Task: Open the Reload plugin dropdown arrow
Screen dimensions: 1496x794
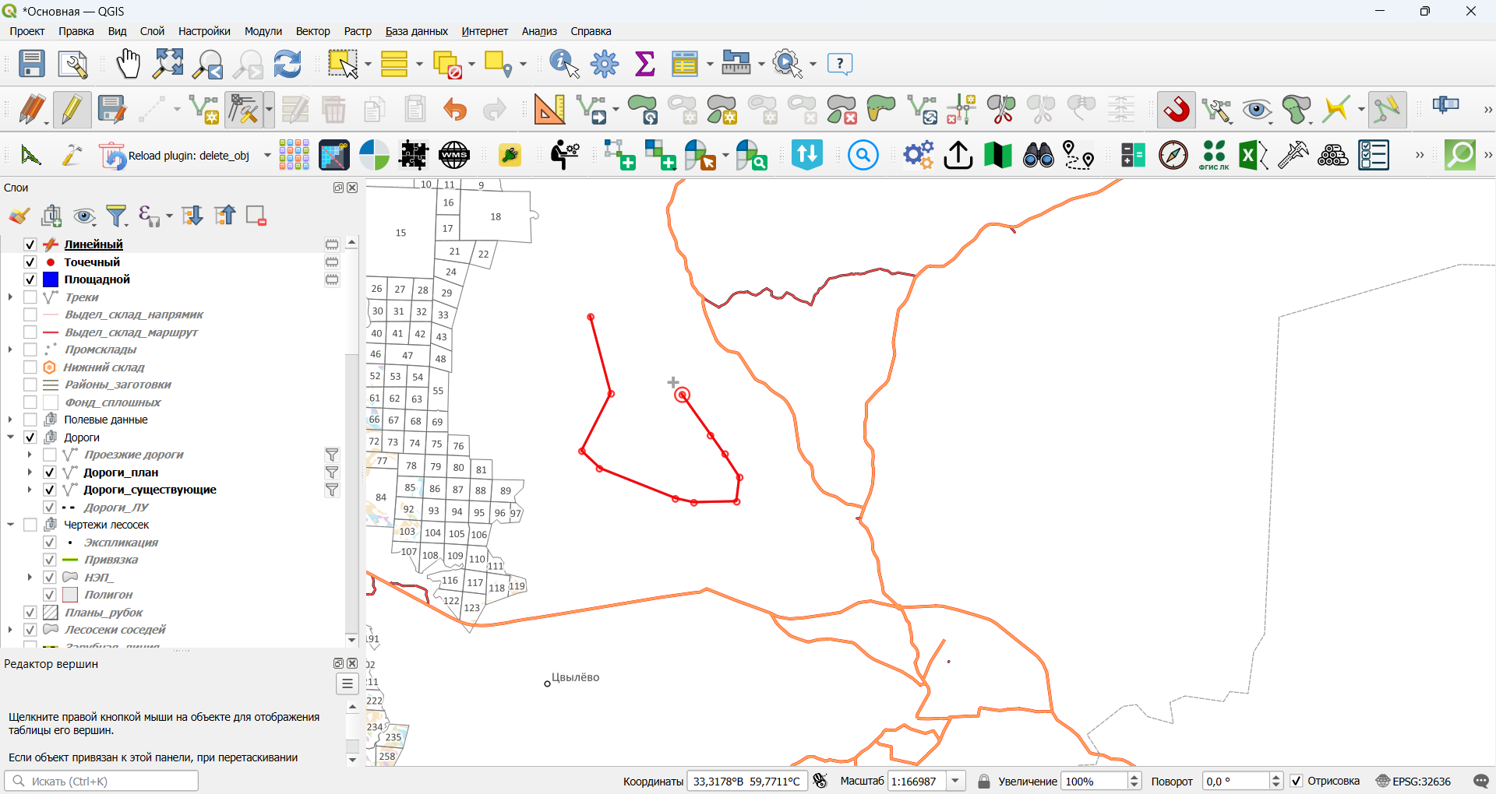Action: coord(267,156)
